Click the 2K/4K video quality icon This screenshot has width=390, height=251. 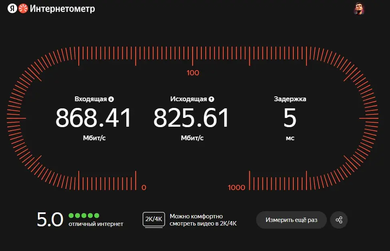(x=154, y=220)
